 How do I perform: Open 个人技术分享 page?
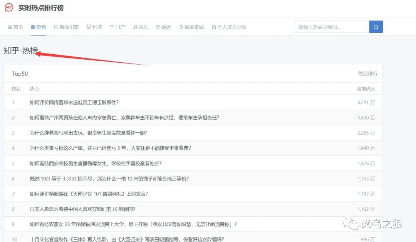click(229, 27)
